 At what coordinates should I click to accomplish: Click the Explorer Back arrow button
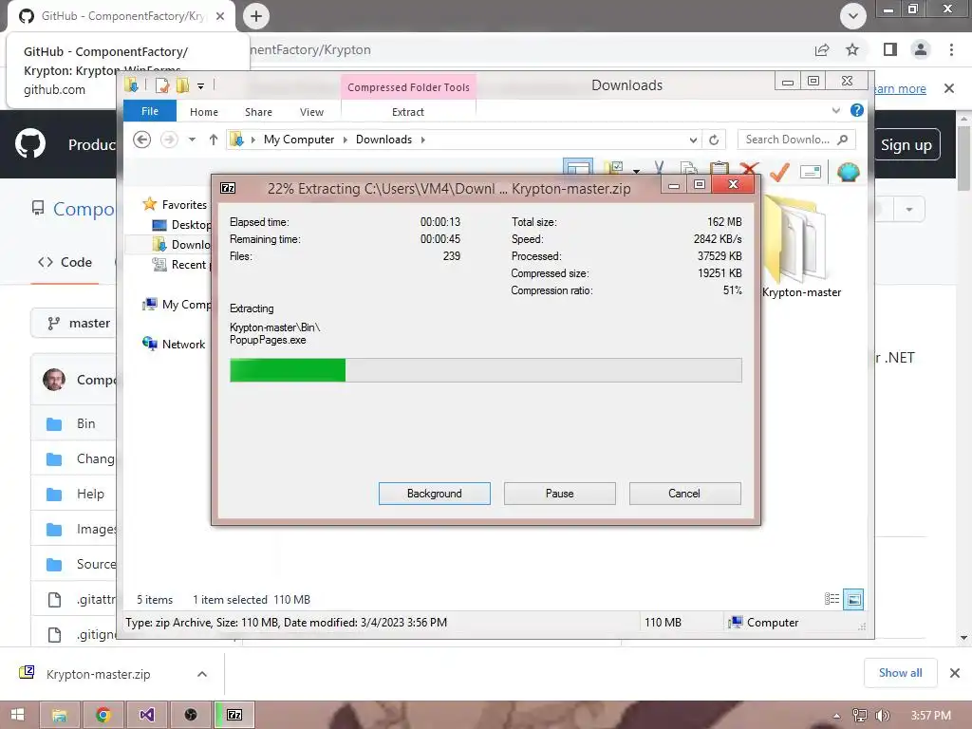point(142,140)
